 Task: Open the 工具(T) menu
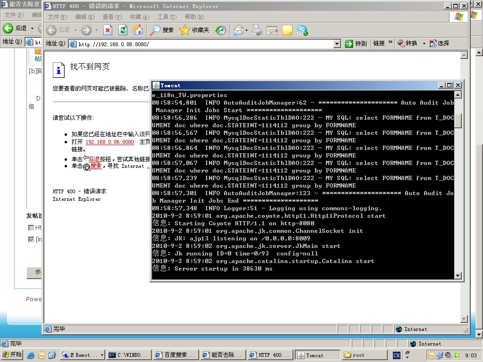[167, 16]
